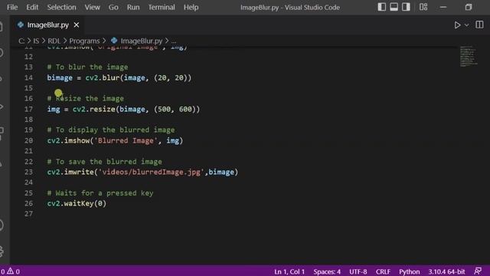Click the errors and warnings status indicator
Image resolution: width=490 pixels, height=276 pixels.
coord(10,271)
